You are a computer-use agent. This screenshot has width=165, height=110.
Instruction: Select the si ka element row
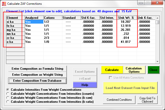tap(15, 22)
